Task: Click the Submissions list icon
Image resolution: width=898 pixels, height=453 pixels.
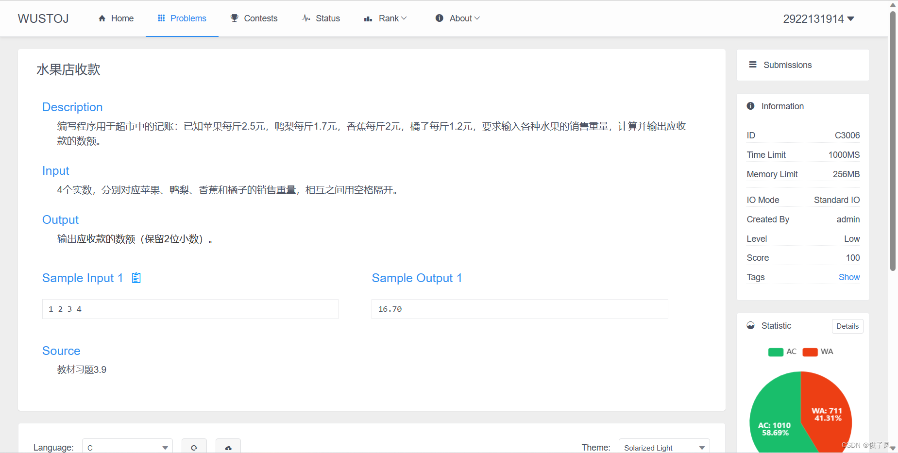Action: [x=753, y=65]
